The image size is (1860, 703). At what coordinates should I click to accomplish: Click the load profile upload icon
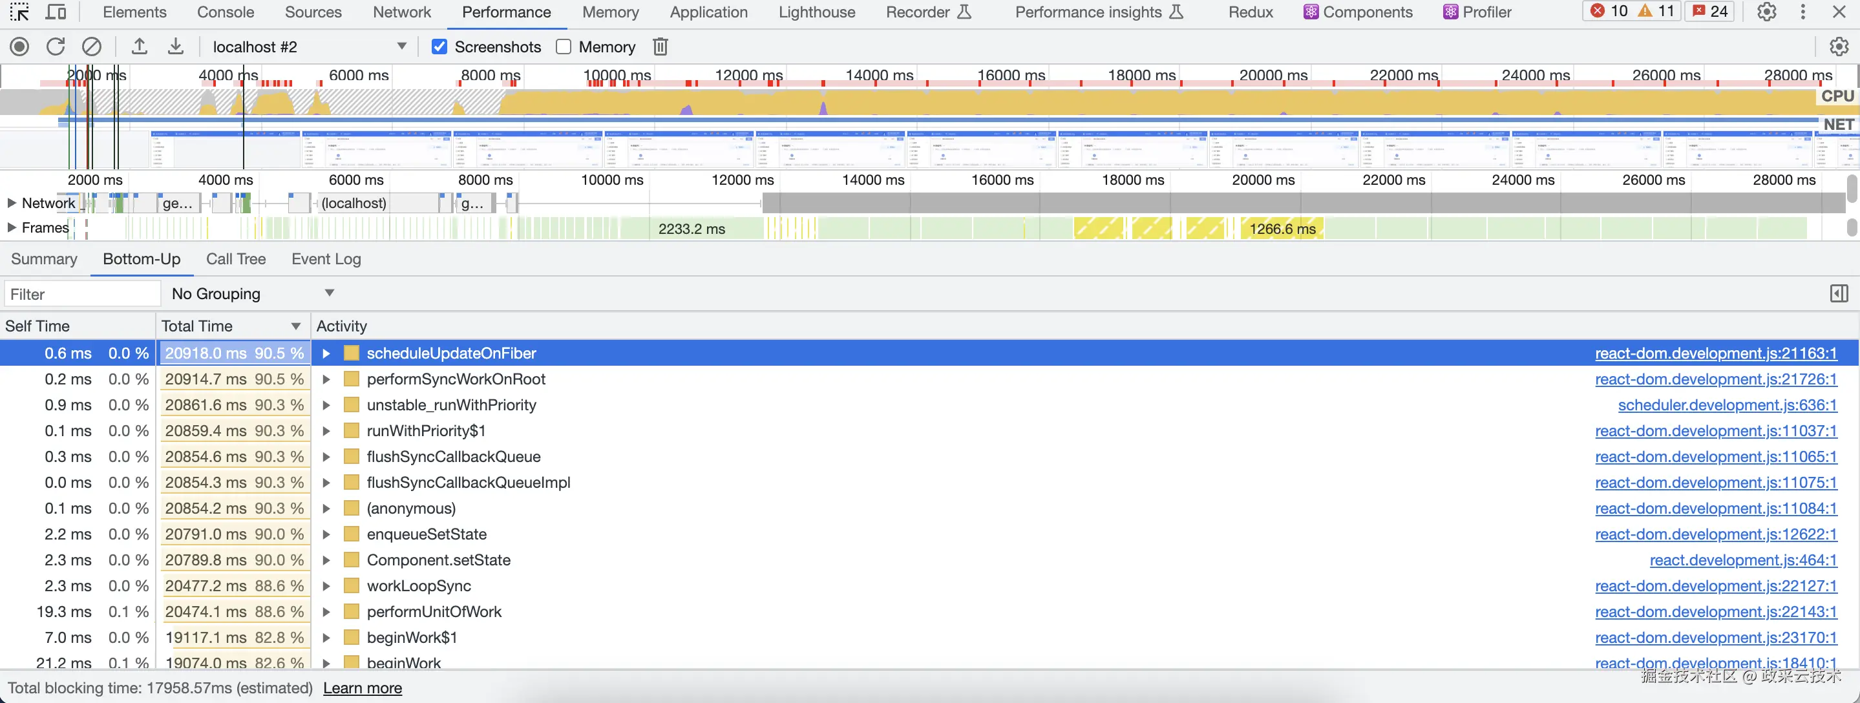pyautogui.click(x=140, y=47)
